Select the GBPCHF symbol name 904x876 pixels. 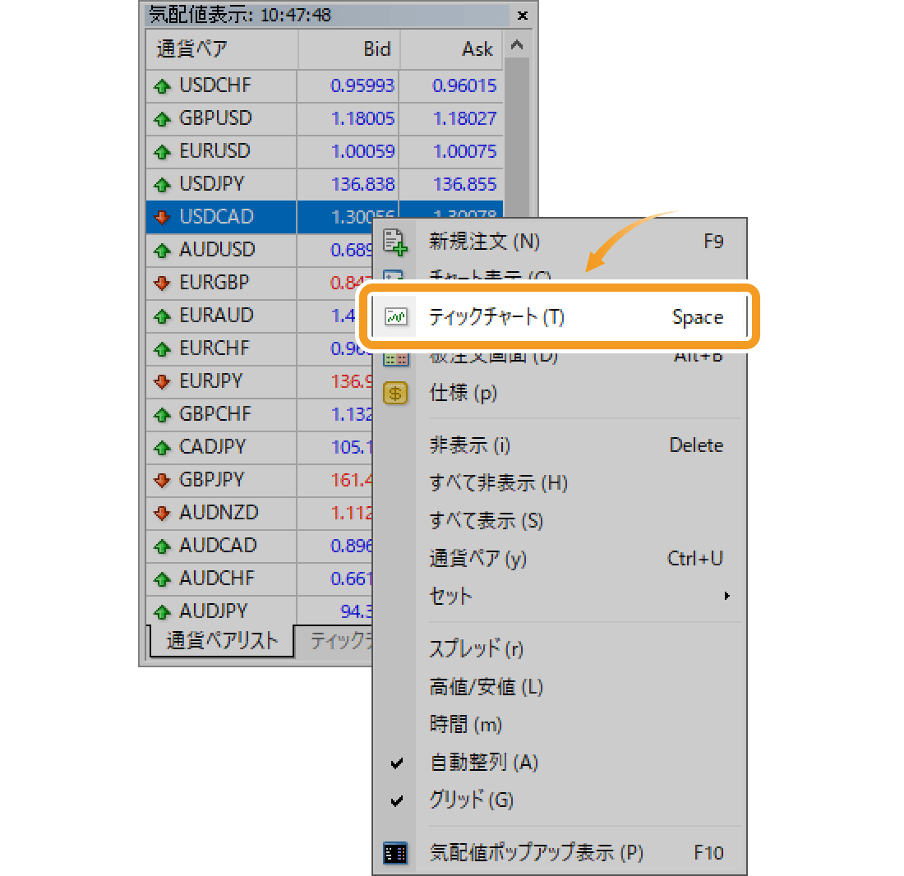(215, 414)
